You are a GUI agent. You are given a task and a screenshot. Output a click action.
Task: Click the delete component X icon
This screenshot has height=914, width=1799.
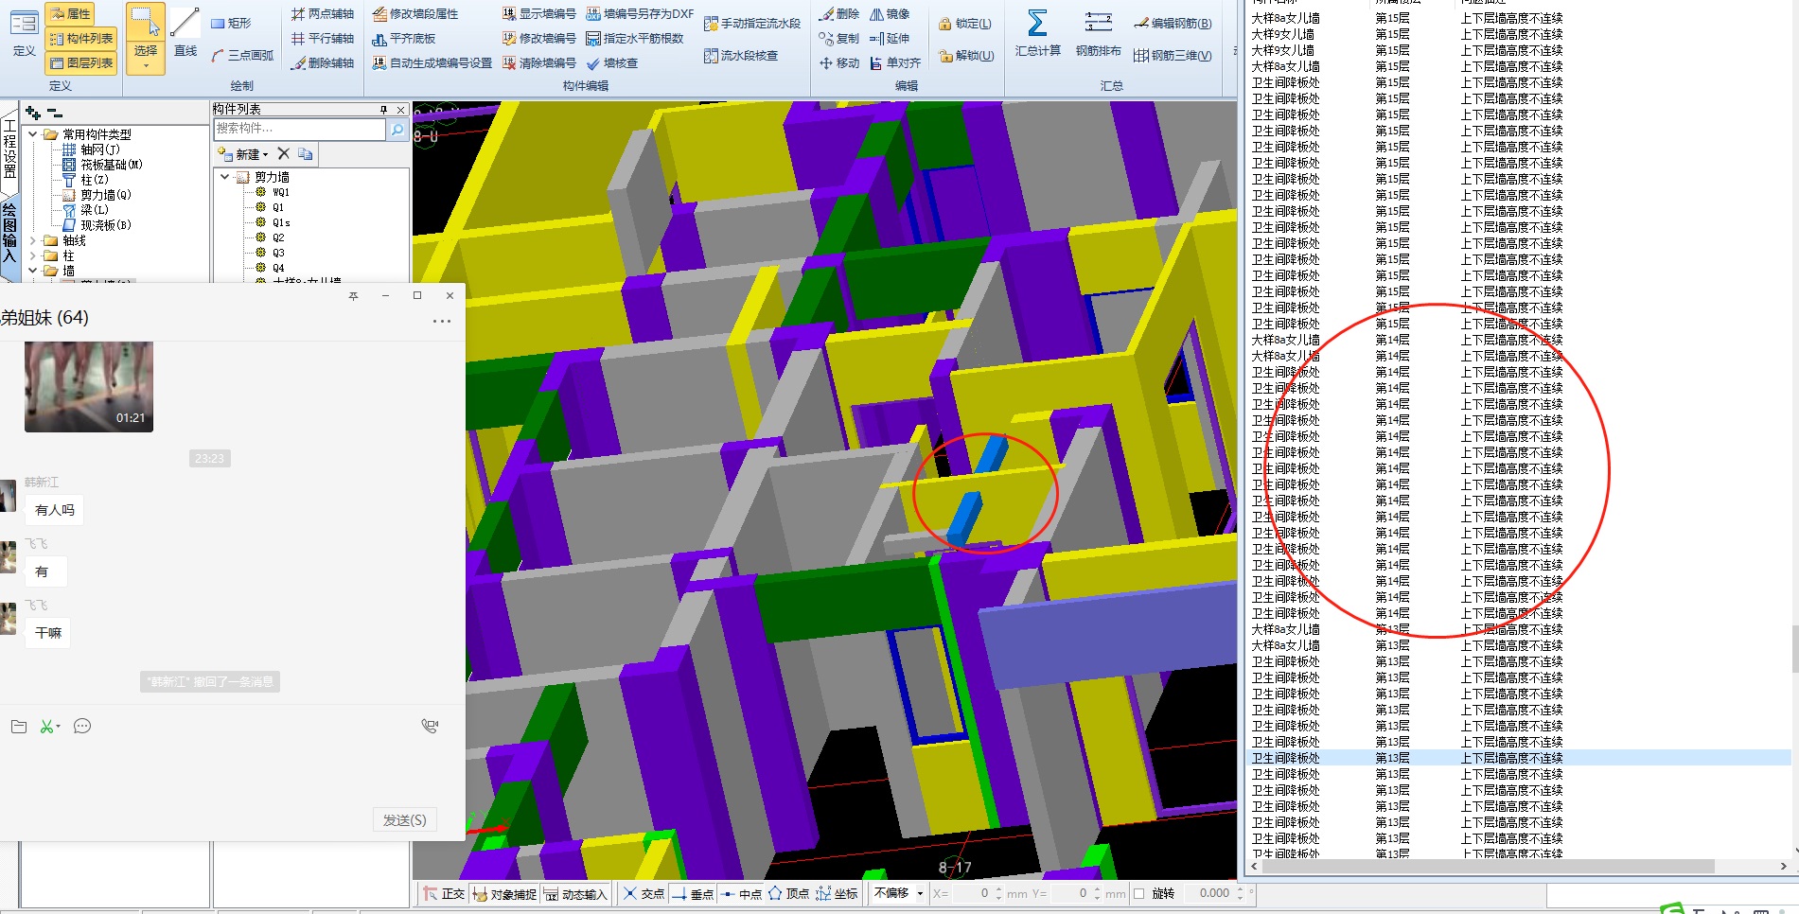pyautogui.click(x=283, y=153)
